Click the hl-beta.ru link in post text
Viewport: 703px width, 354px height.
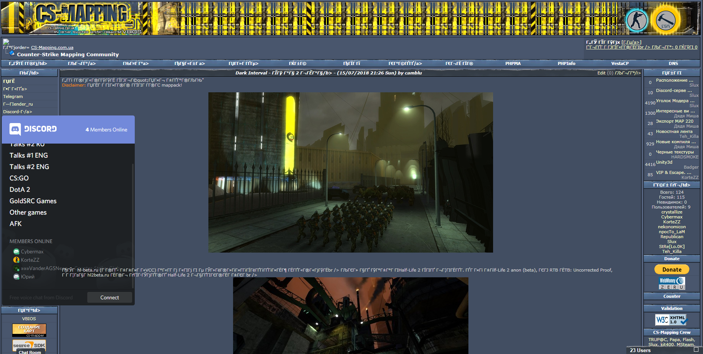point(88,270)
